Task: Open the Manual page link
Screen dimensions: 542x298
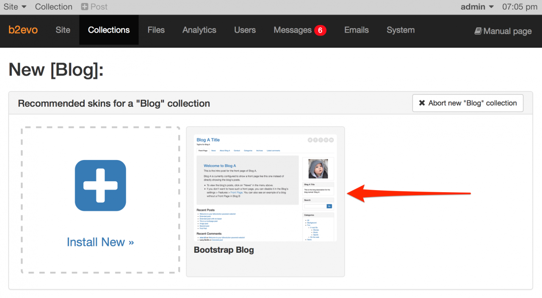Action: point(503,31)
